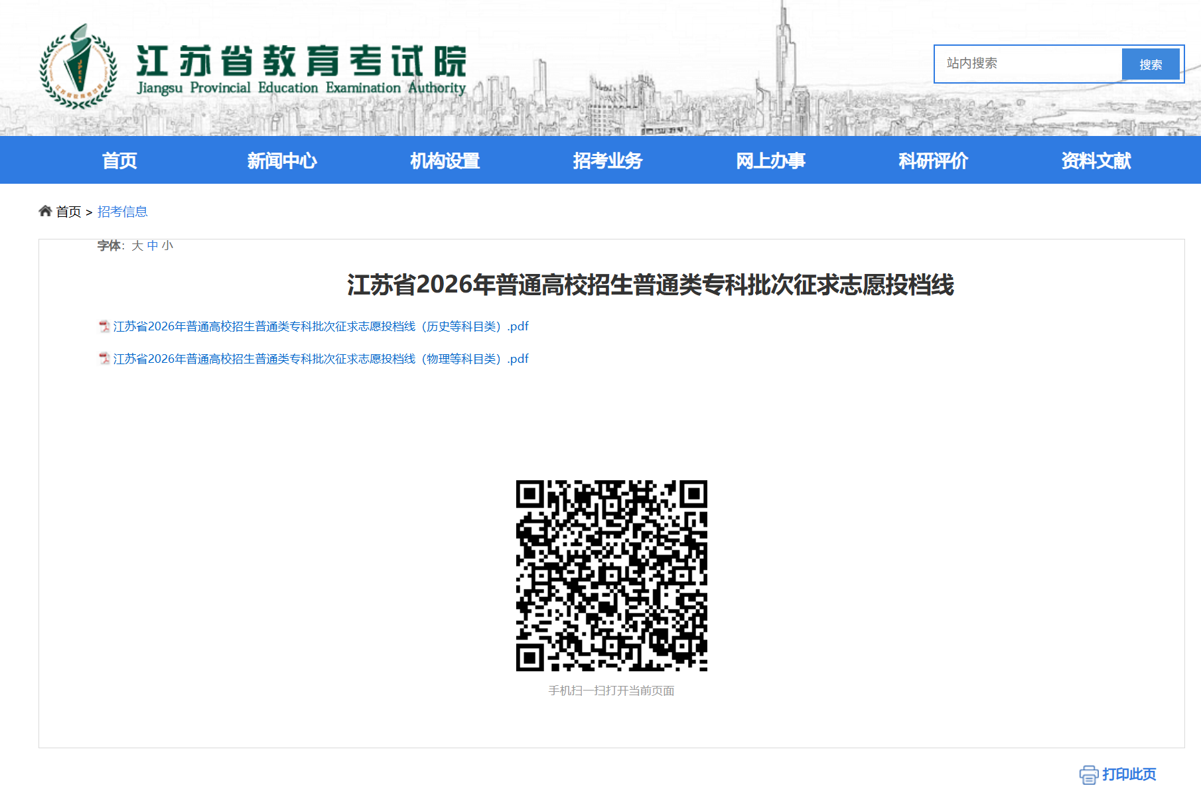
Task: Open the 机构设置 navigation menu
Action: (445, 161)
